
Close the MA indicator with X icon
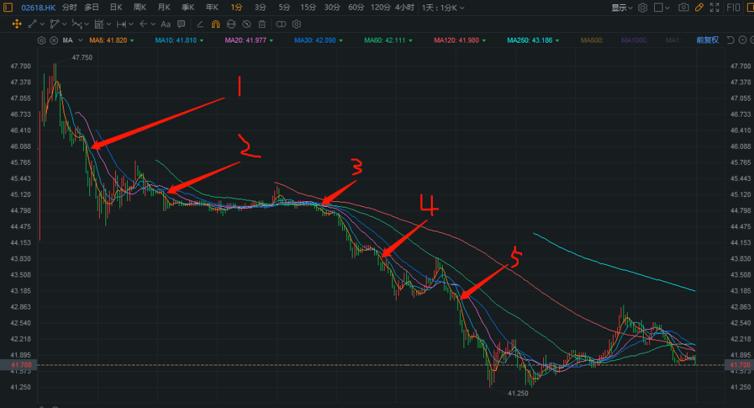point(54,40)
